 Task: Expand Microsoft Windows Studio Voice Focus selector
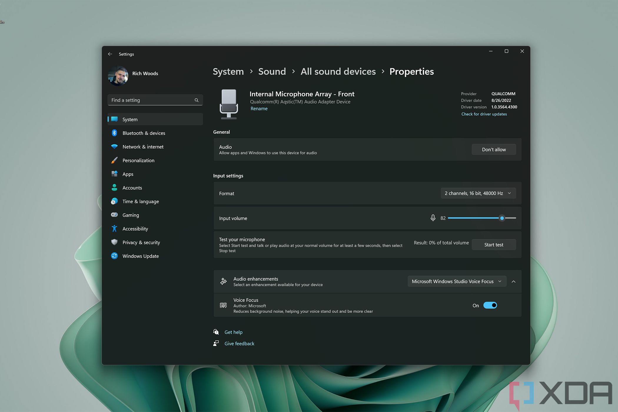coord(457,281)
